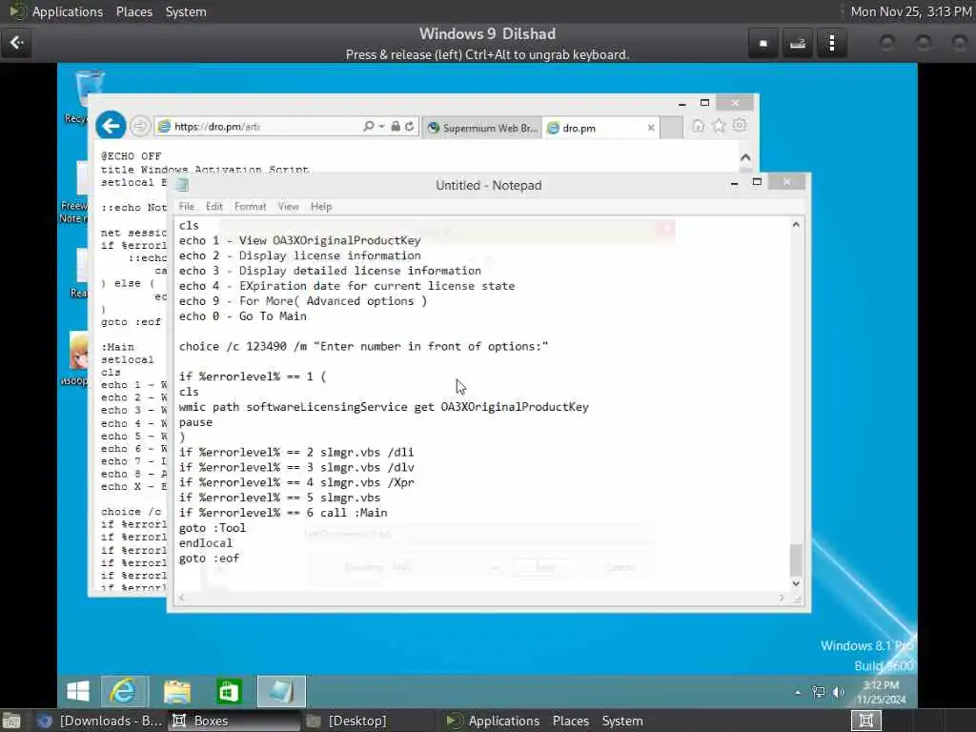The height and width of the screenshot is (732, 976).
Task: Open the bottom panel Places menu
Action: click(570, 721)
